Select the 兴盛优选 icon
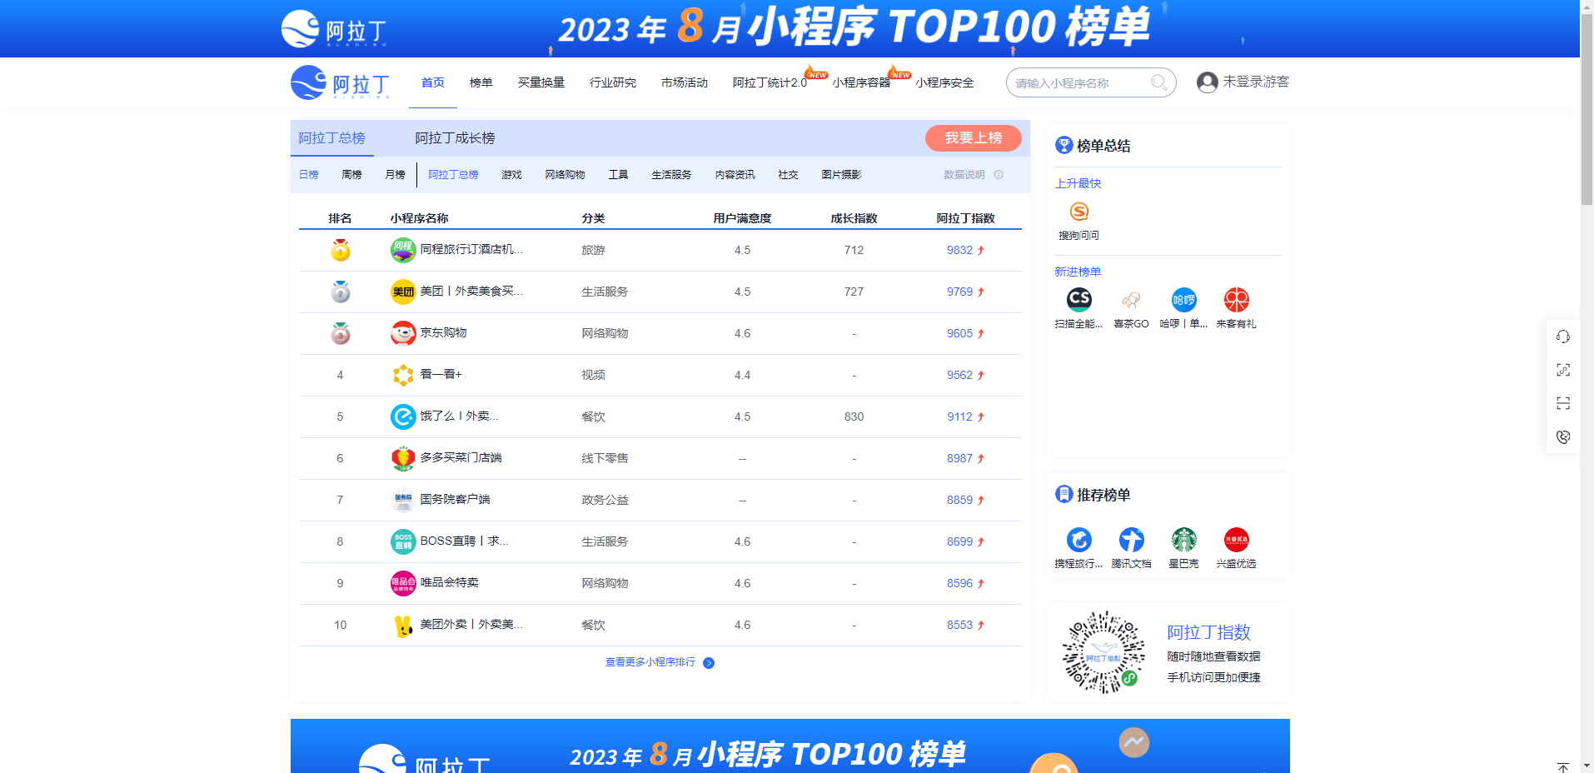This screenshot has height=773, width=1594. 1236,539
